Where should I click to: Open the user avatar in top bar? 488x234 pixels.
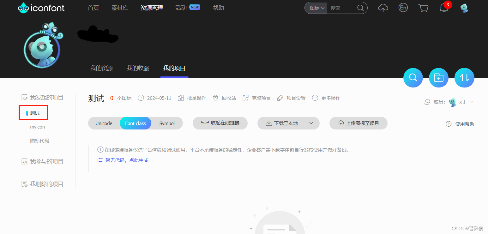pos(464,8)
